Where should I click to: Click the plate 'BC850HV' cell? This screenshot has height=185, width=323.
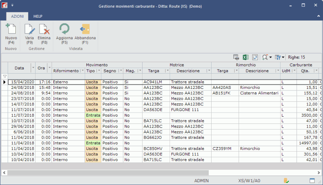156,148
